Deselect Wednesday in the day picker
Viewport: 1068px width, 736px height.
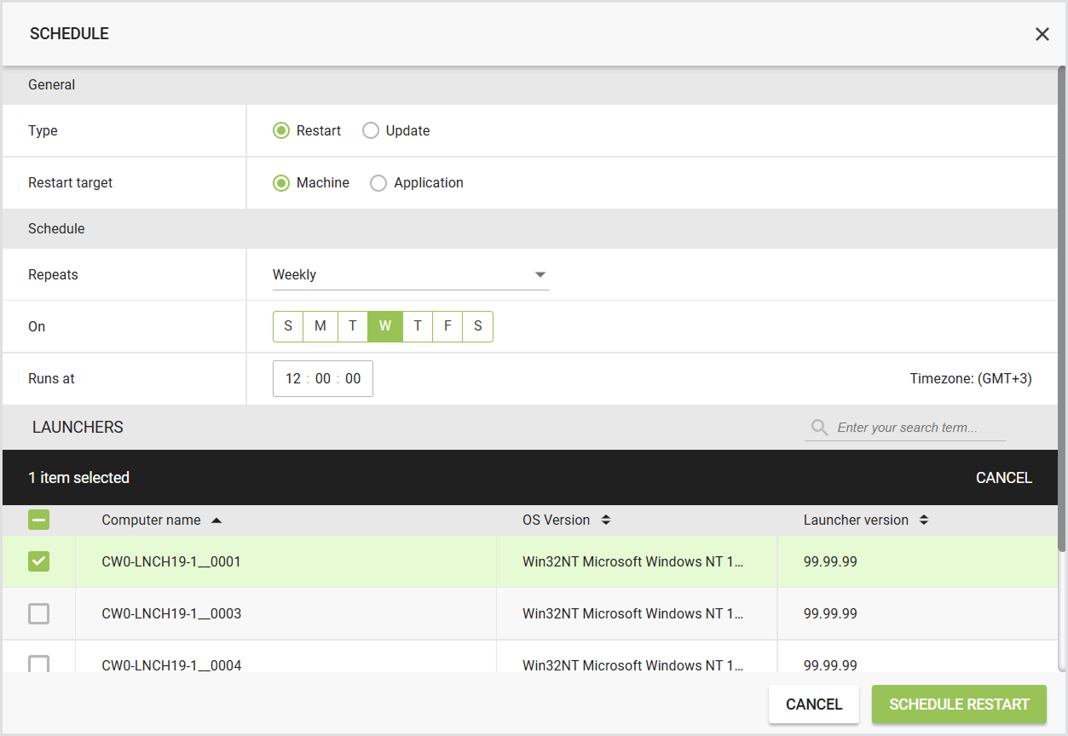(x=385, y=326)
